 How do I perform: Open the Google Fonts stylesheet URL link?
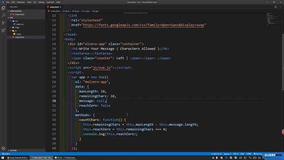click(144, 25)
